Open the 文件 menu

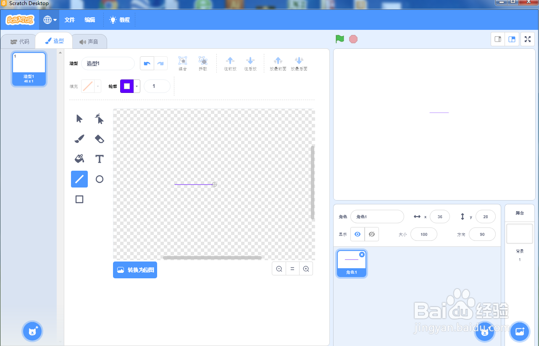pos(70,20)
